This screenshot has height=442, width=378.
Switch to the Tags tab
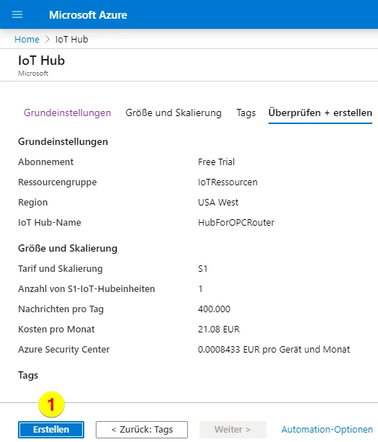(246, 112)
